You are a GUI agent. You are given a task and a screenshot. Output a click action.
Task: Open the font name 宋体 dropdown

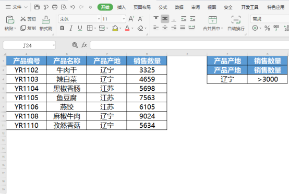pos(99,19)
